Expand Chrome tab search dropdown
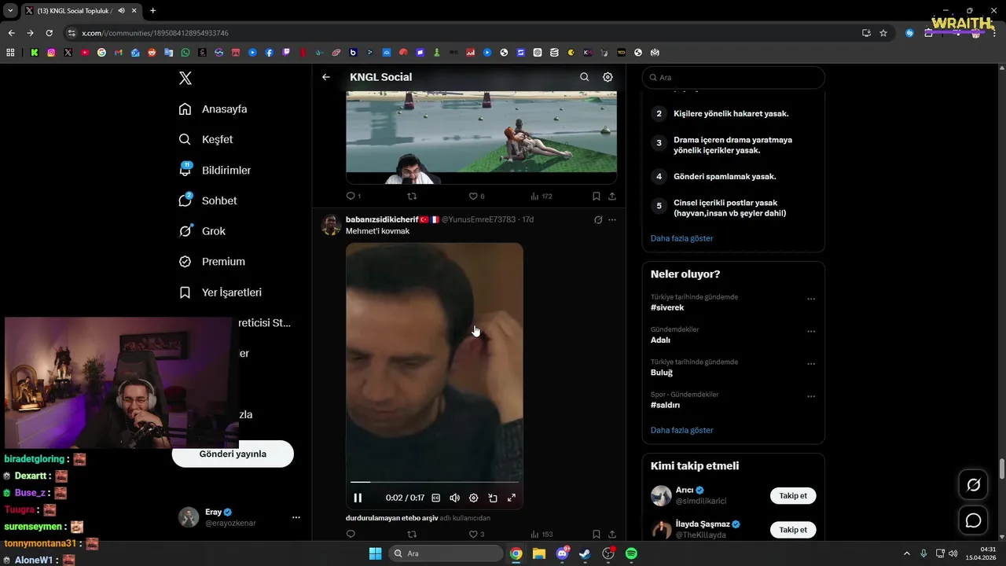 coord(10,10)
